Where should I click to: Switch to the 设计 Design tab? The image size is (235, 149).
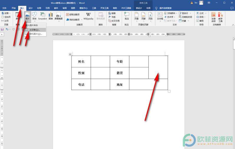31,8
